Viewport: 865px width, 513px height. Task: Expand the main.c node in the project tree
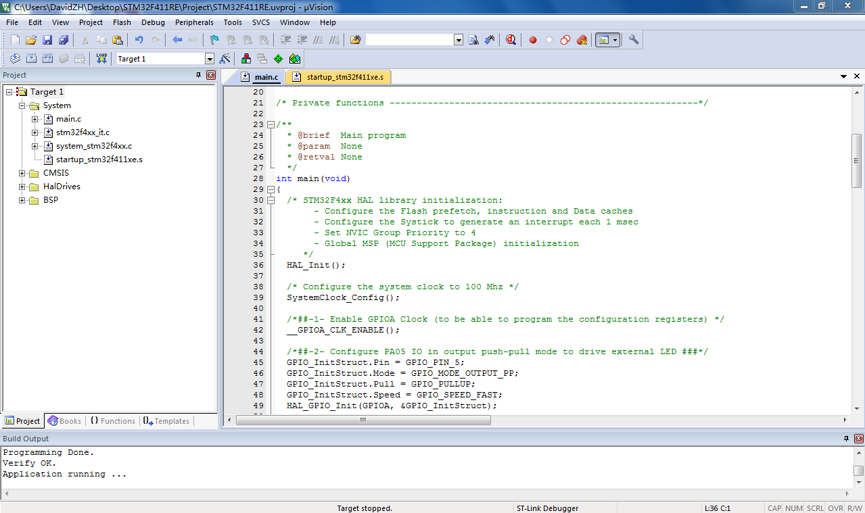(x=35, y=119)
